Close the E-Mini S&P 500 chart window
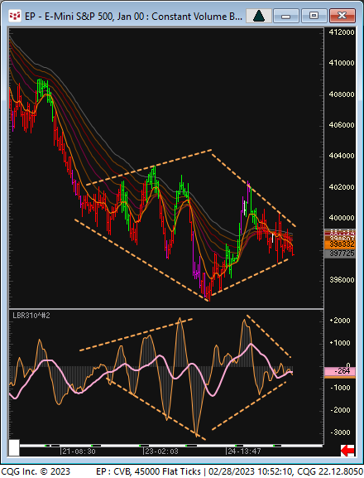The width and height of the screenshot is (364, 478). [x=342, y=16]
